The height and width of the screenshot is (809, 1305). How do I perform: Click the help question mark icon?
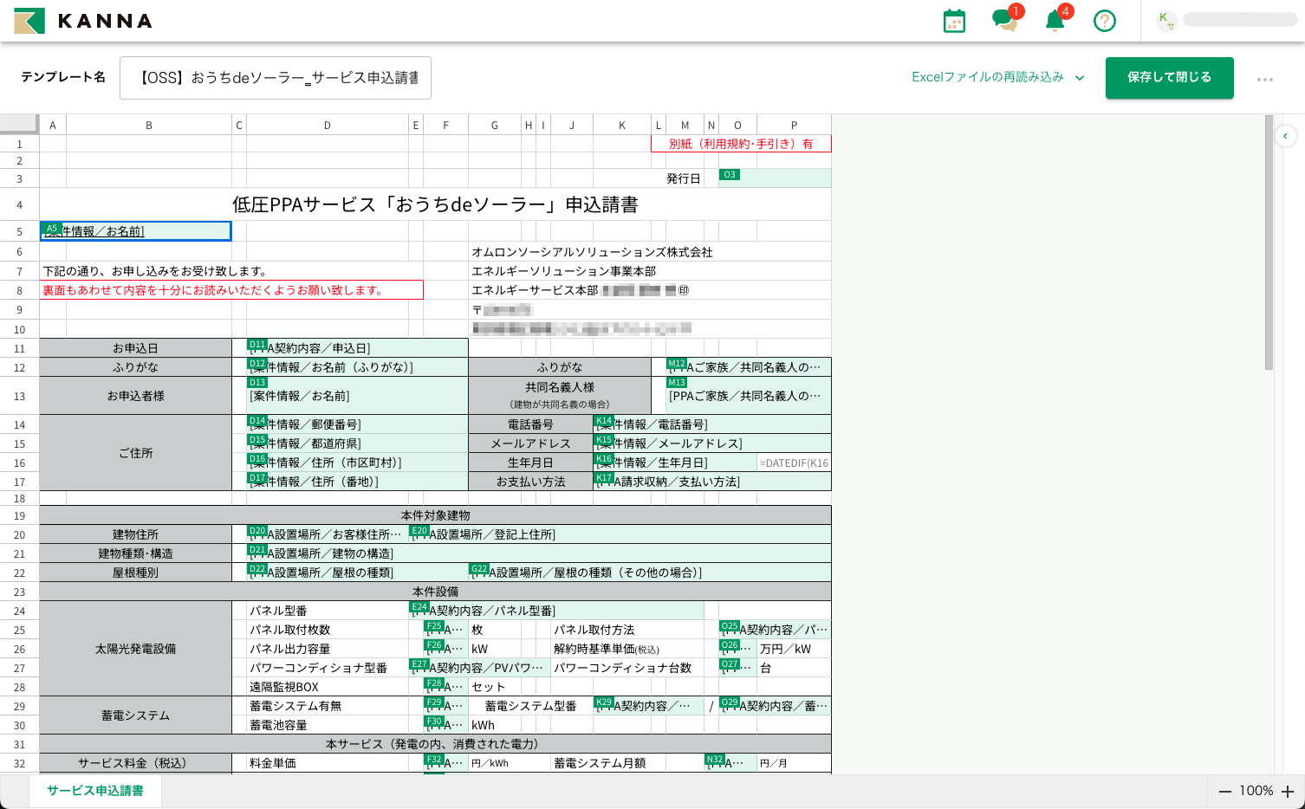point(1105,21)
